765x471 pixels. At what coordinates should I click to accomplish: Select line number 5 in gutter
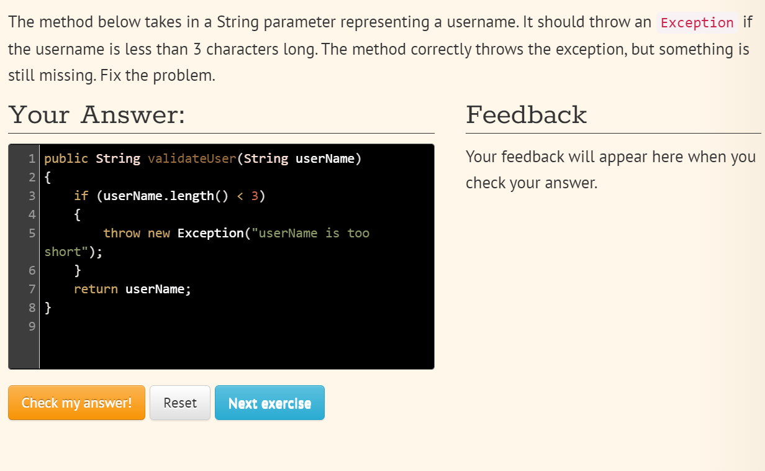(31, 233)
